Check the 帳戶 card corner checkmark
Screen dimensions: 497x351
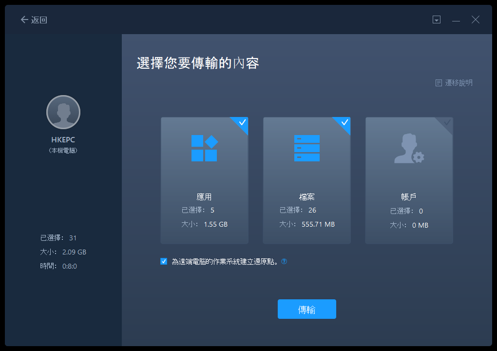tap(447, 123)
